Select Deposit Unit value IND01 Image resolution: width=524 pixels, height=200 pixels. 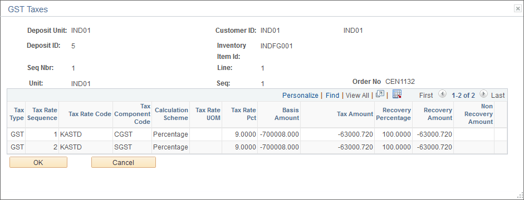point(81,31)
